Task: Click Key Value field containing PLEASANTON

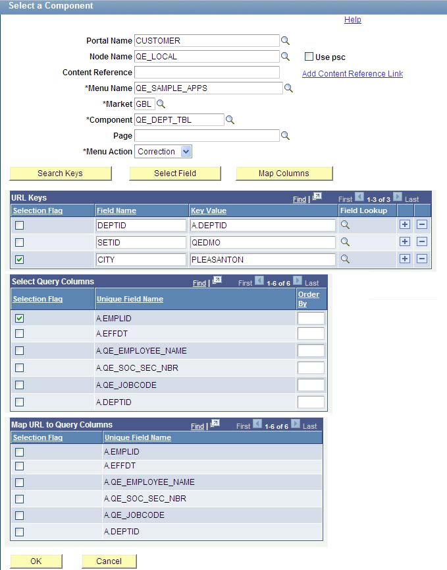Action: point(263,259)
